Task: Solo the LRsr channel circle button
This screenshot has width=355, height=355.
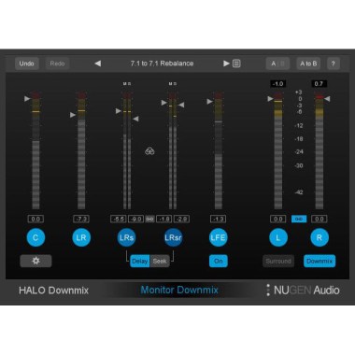Action: [x=173, y=237]
